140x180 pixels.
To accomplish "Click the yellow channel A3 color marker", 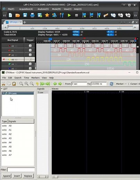I will tap(10, 60).
